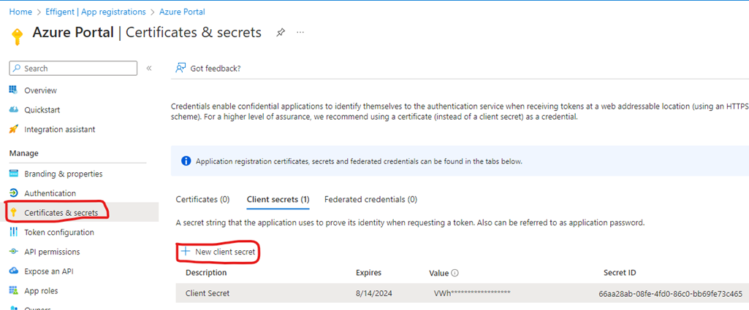Viewport: 749px width, 310px height.
Task: Click the Expose an API cloud icon
Action: click(13, 271)
